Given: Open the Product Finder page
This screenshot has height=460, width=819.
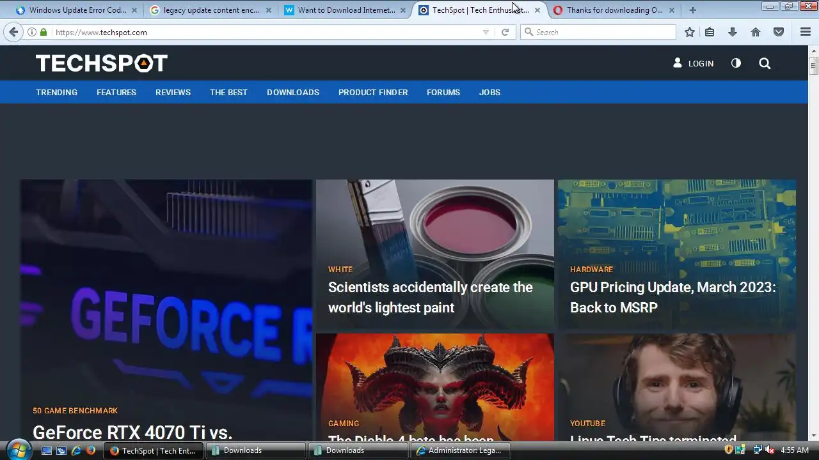Looking at the screenshot, I should 373,92.
